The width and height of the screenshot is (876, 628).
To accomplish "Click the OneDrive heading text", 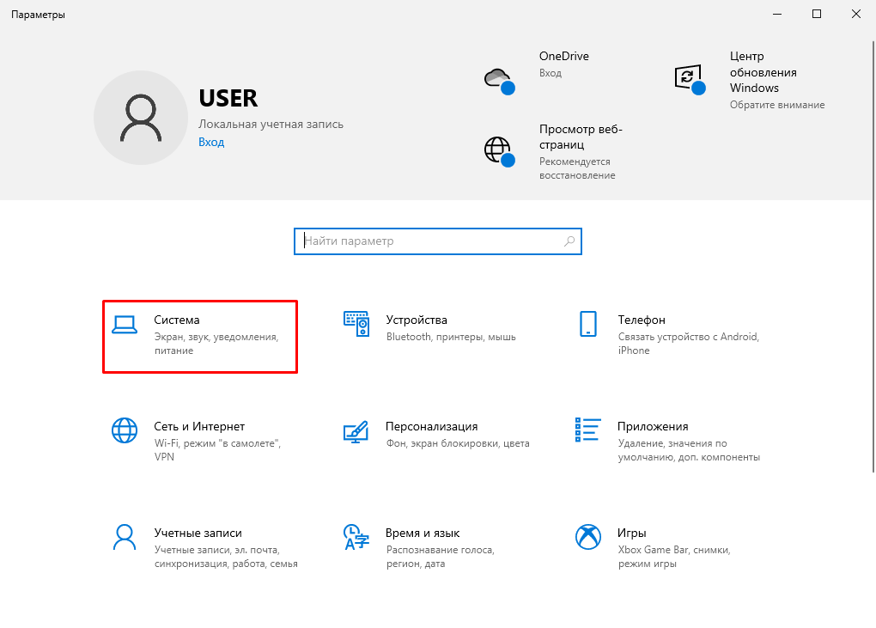I will point(563,56).
